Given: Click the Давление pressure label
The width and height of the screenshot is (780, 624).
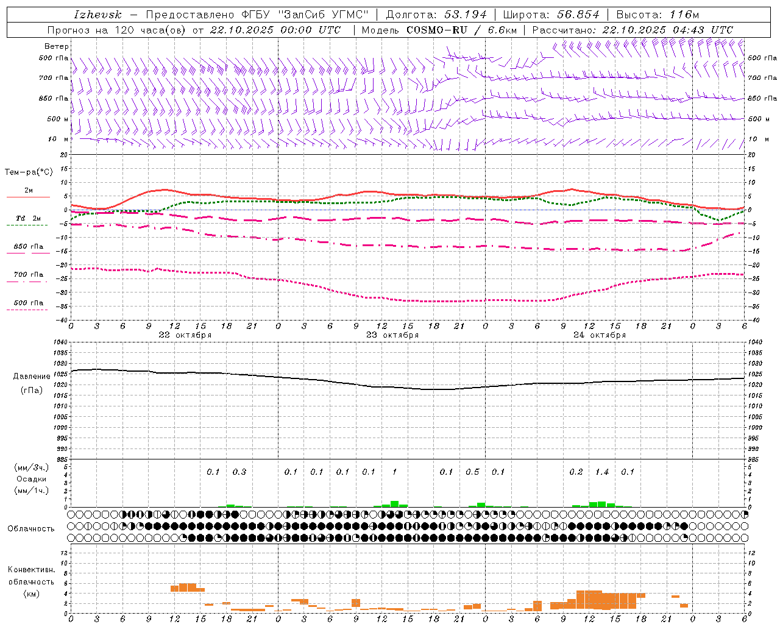Looking at the screenshot, I should click(32, 377).
